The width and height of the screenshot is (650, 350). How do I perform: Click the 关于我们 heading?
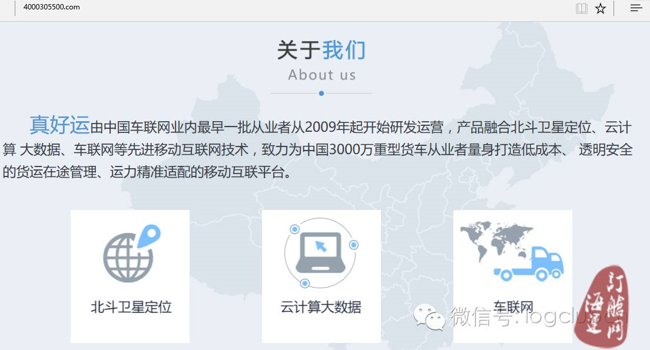pyautogui.click(x=321, y=51)
